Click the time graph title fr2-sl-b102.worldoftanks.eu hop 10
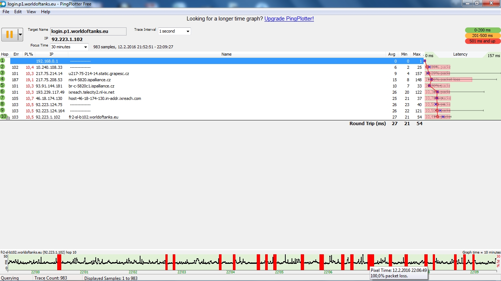Viewport: 501px width, 281px height. (39, 252)
